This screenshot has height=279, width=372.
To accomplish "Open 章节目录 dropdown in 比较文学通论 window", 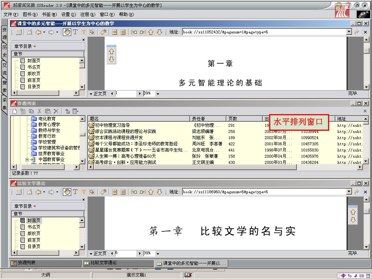I will (x=35, y=206).
